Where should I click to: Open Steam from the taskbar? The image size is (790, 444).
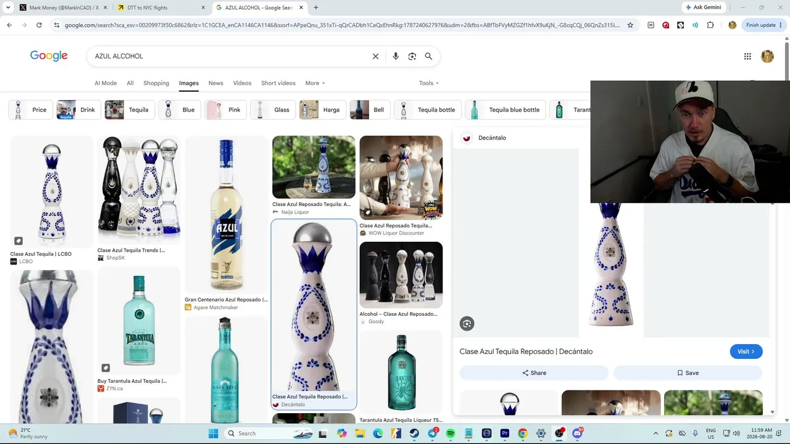(x=414, y=434)
